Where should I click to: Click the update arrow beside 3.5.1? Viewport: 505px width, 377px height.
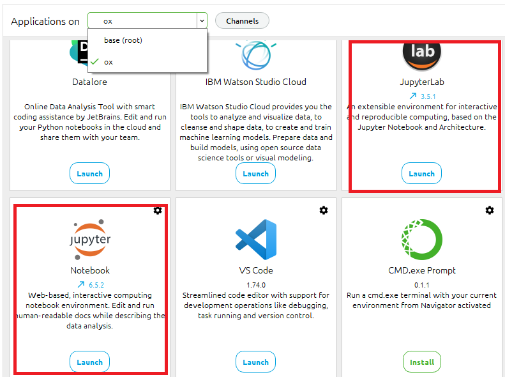(x=413, y=96)
